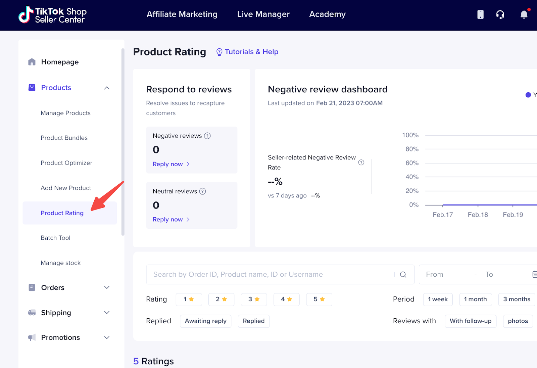Expand the Shipping section
The image size is (537, 368).
pyautogui.click(x=107, y=313)
